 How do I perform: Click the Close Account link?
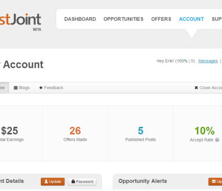[x=208, y=88]
